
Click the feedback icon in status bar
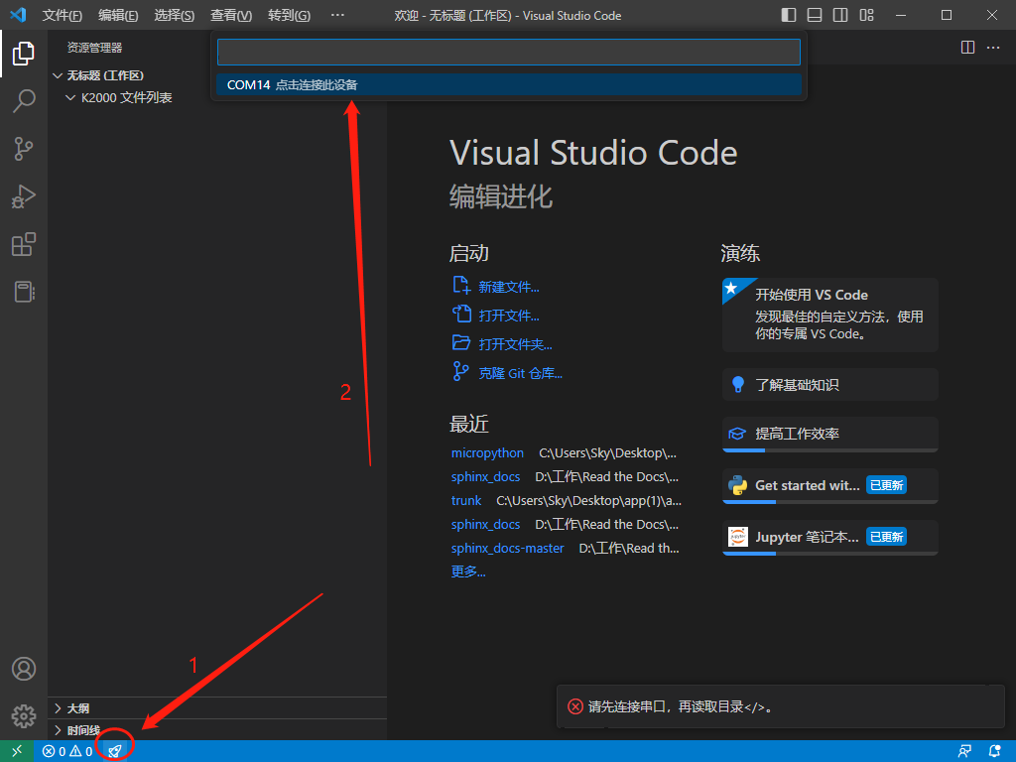click(x=964, y=751)
